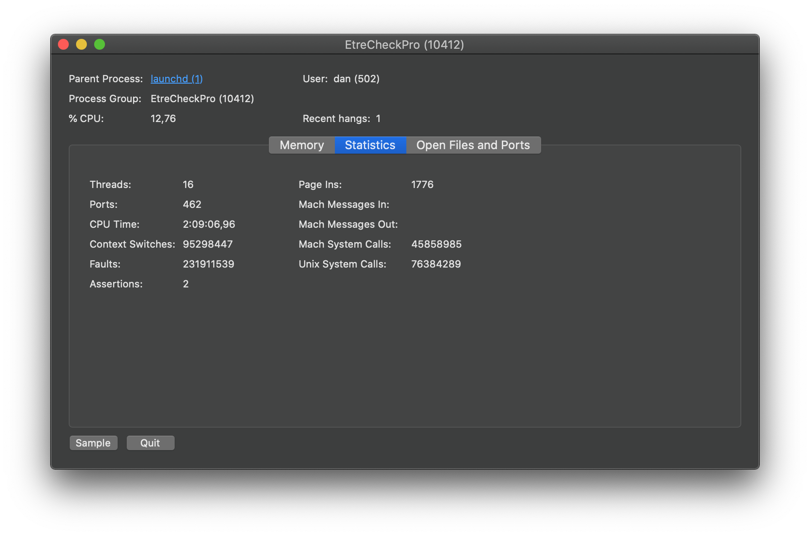The image size is (810, 536).
Task: Click the Sample button
Action: coord(93,443)
